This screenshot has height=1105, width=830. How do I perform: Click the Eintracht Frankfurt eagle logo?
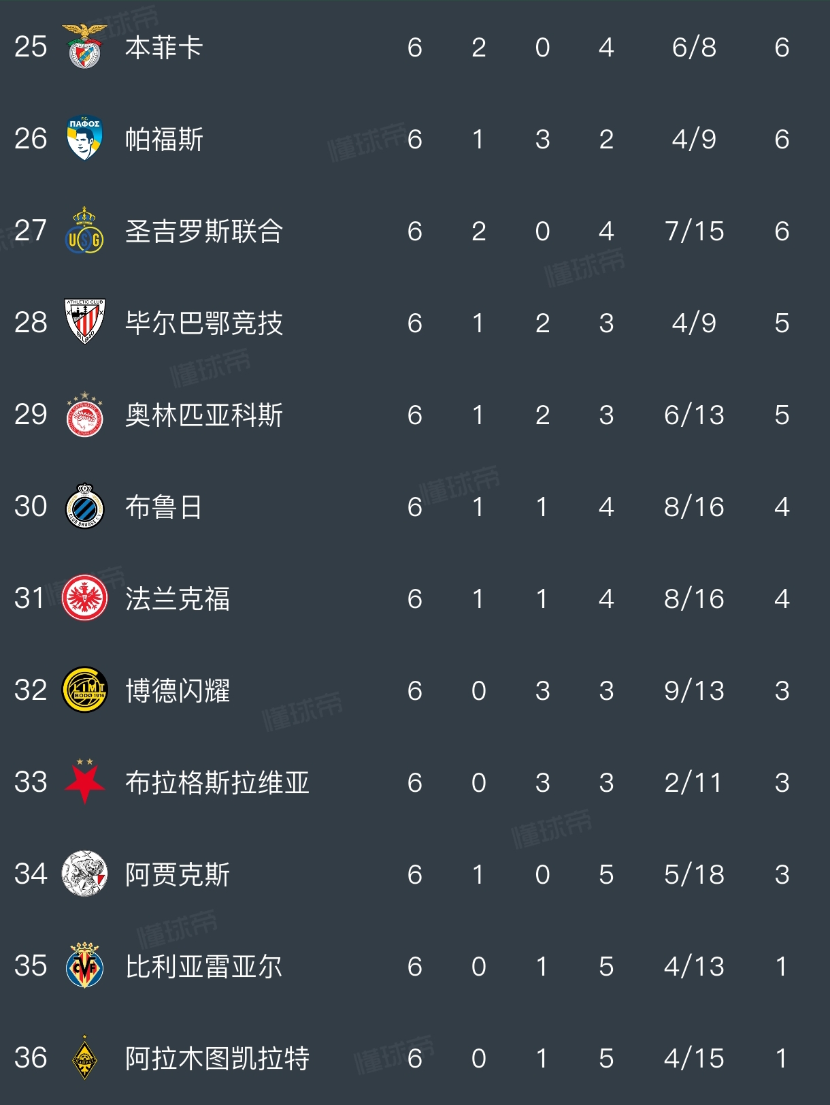point(84,598)
